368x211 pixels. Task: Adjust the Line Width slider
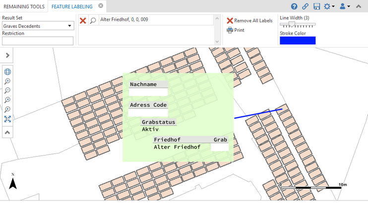[292, 24]
